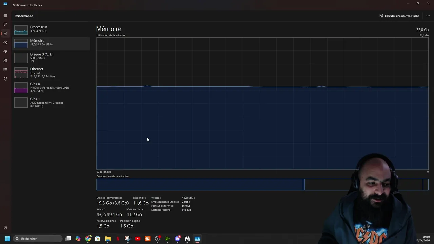
Task: Click the Performance page title
Action: (x=24, y=16)
